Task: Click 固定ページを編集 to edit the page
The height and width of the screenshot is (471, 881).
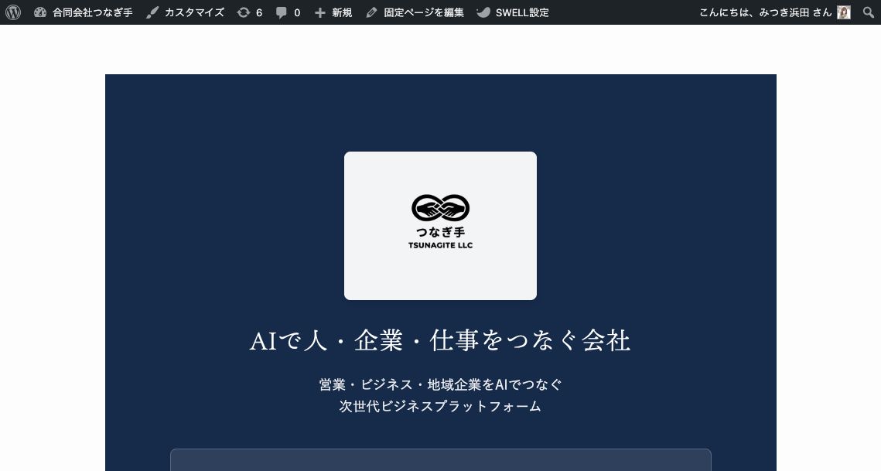Action: [x=415, y=12]
